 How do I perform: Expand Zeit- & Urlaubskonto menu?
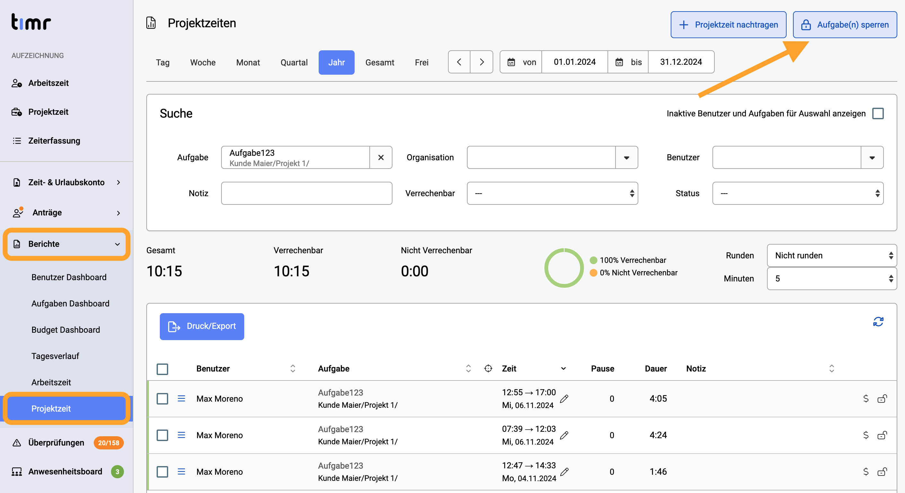tap(66, 182)
